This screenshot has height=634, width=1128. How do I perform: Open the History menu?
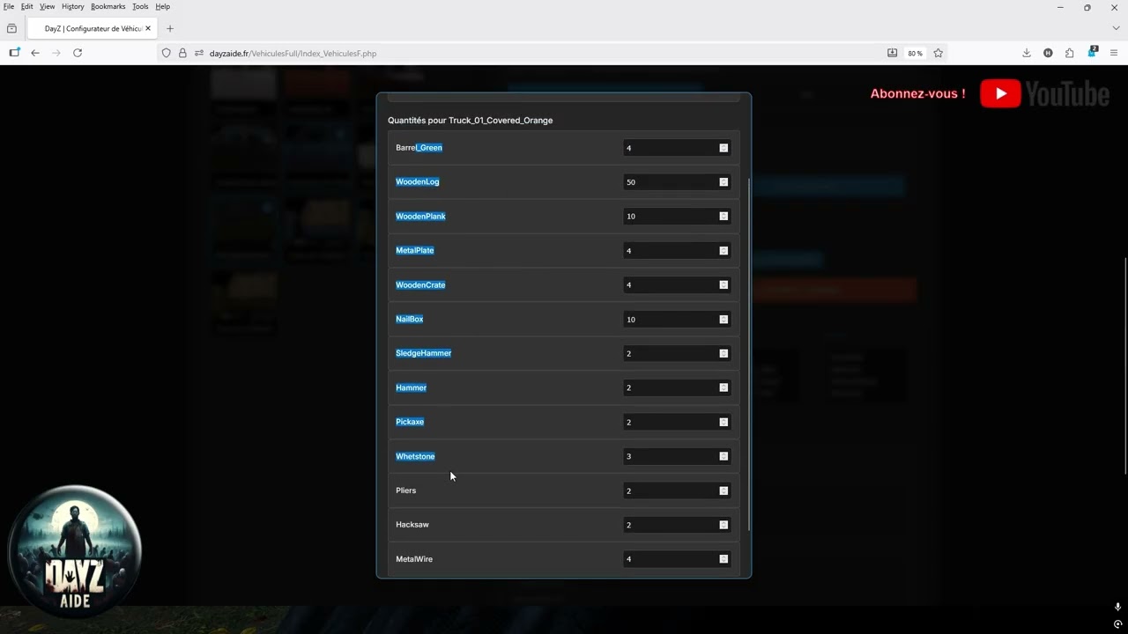click(73, 6)
